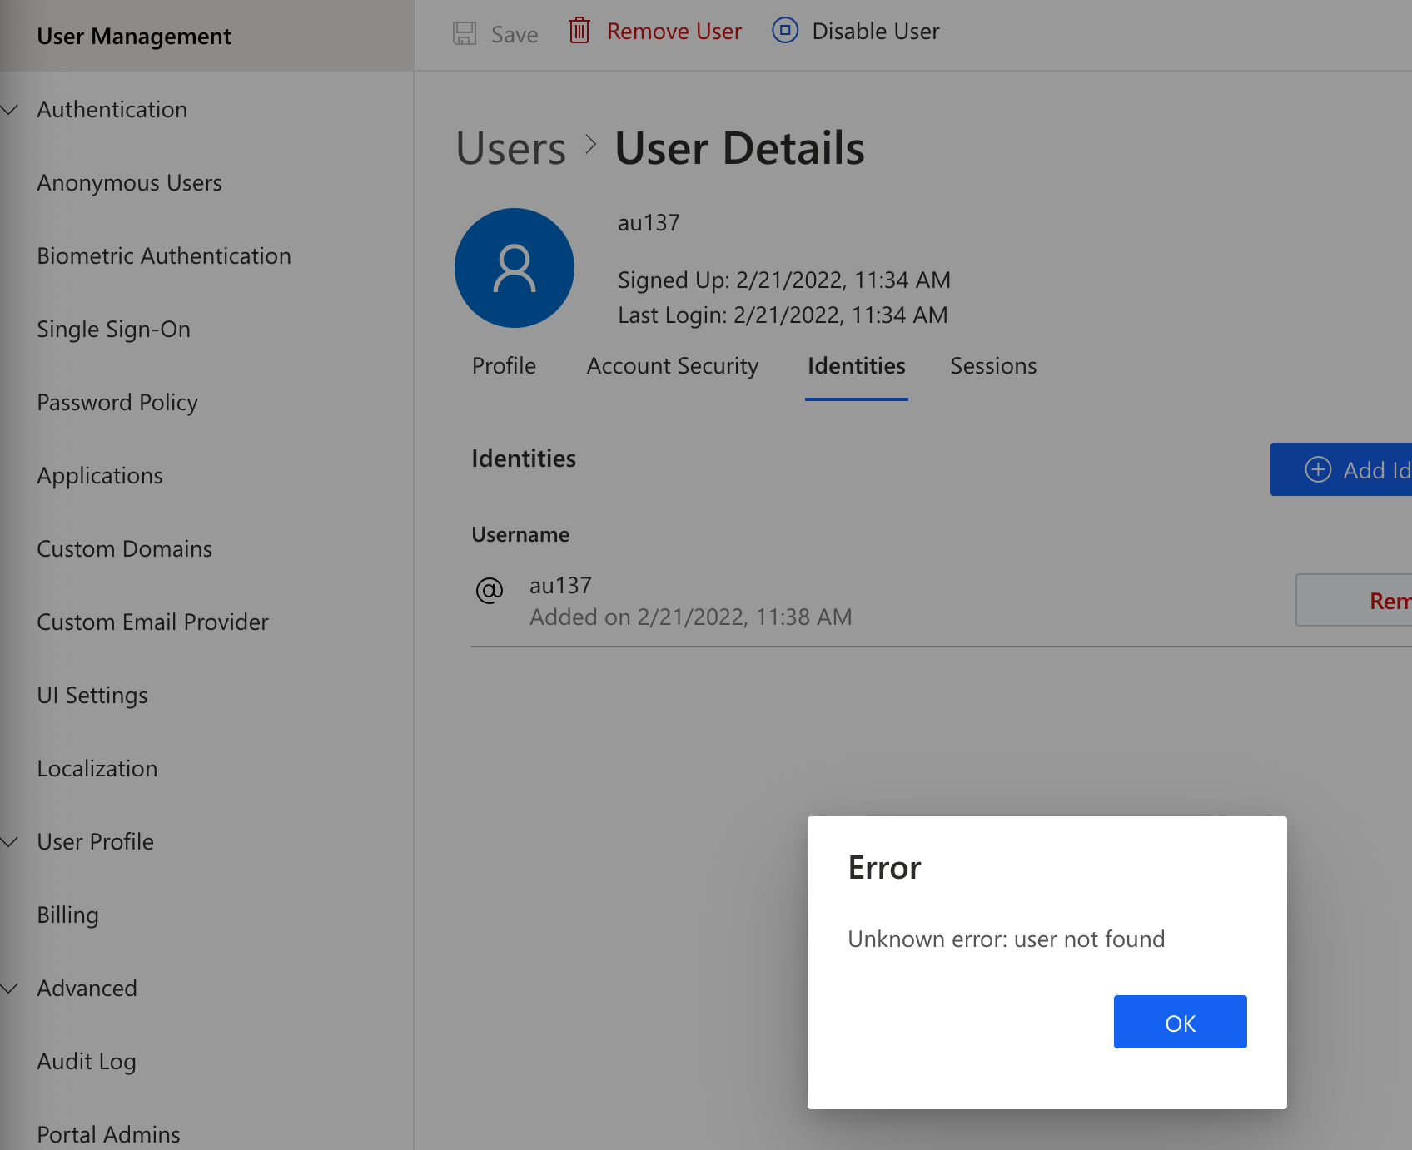Select User Profile in sidebar

click(96, 841)
